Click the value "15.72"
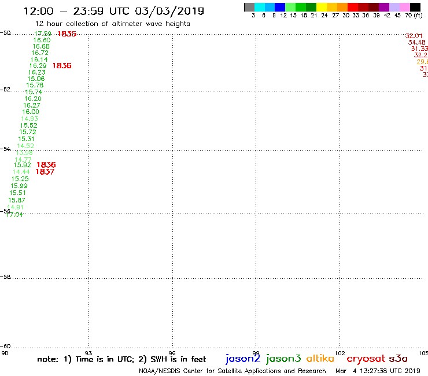Screen dimensions: 428x376 click(28, 132)
